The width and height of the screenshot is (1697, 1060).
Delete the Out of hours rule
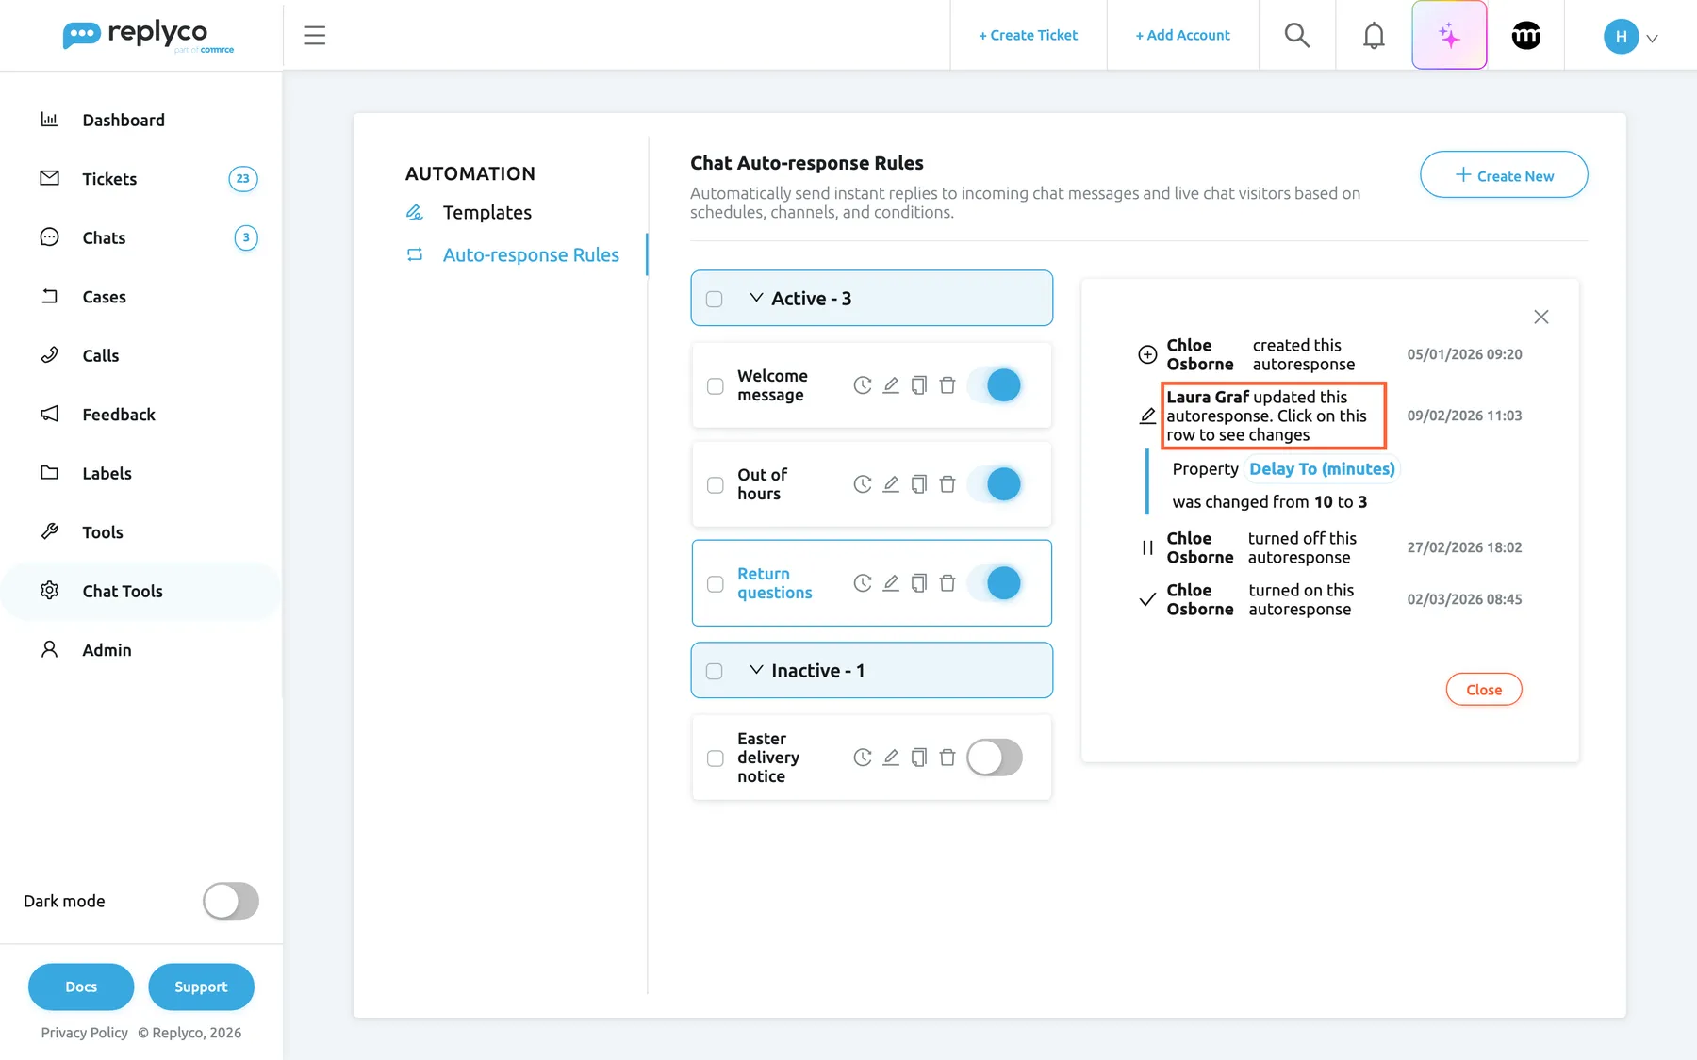click(947, 484)
